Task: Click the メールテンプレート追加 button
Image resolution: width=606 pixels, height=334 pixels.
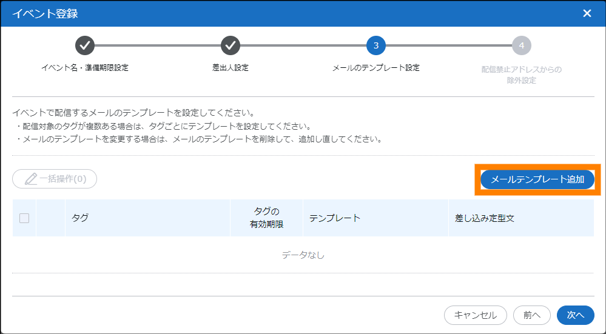Action: click(x=537, y=179)
